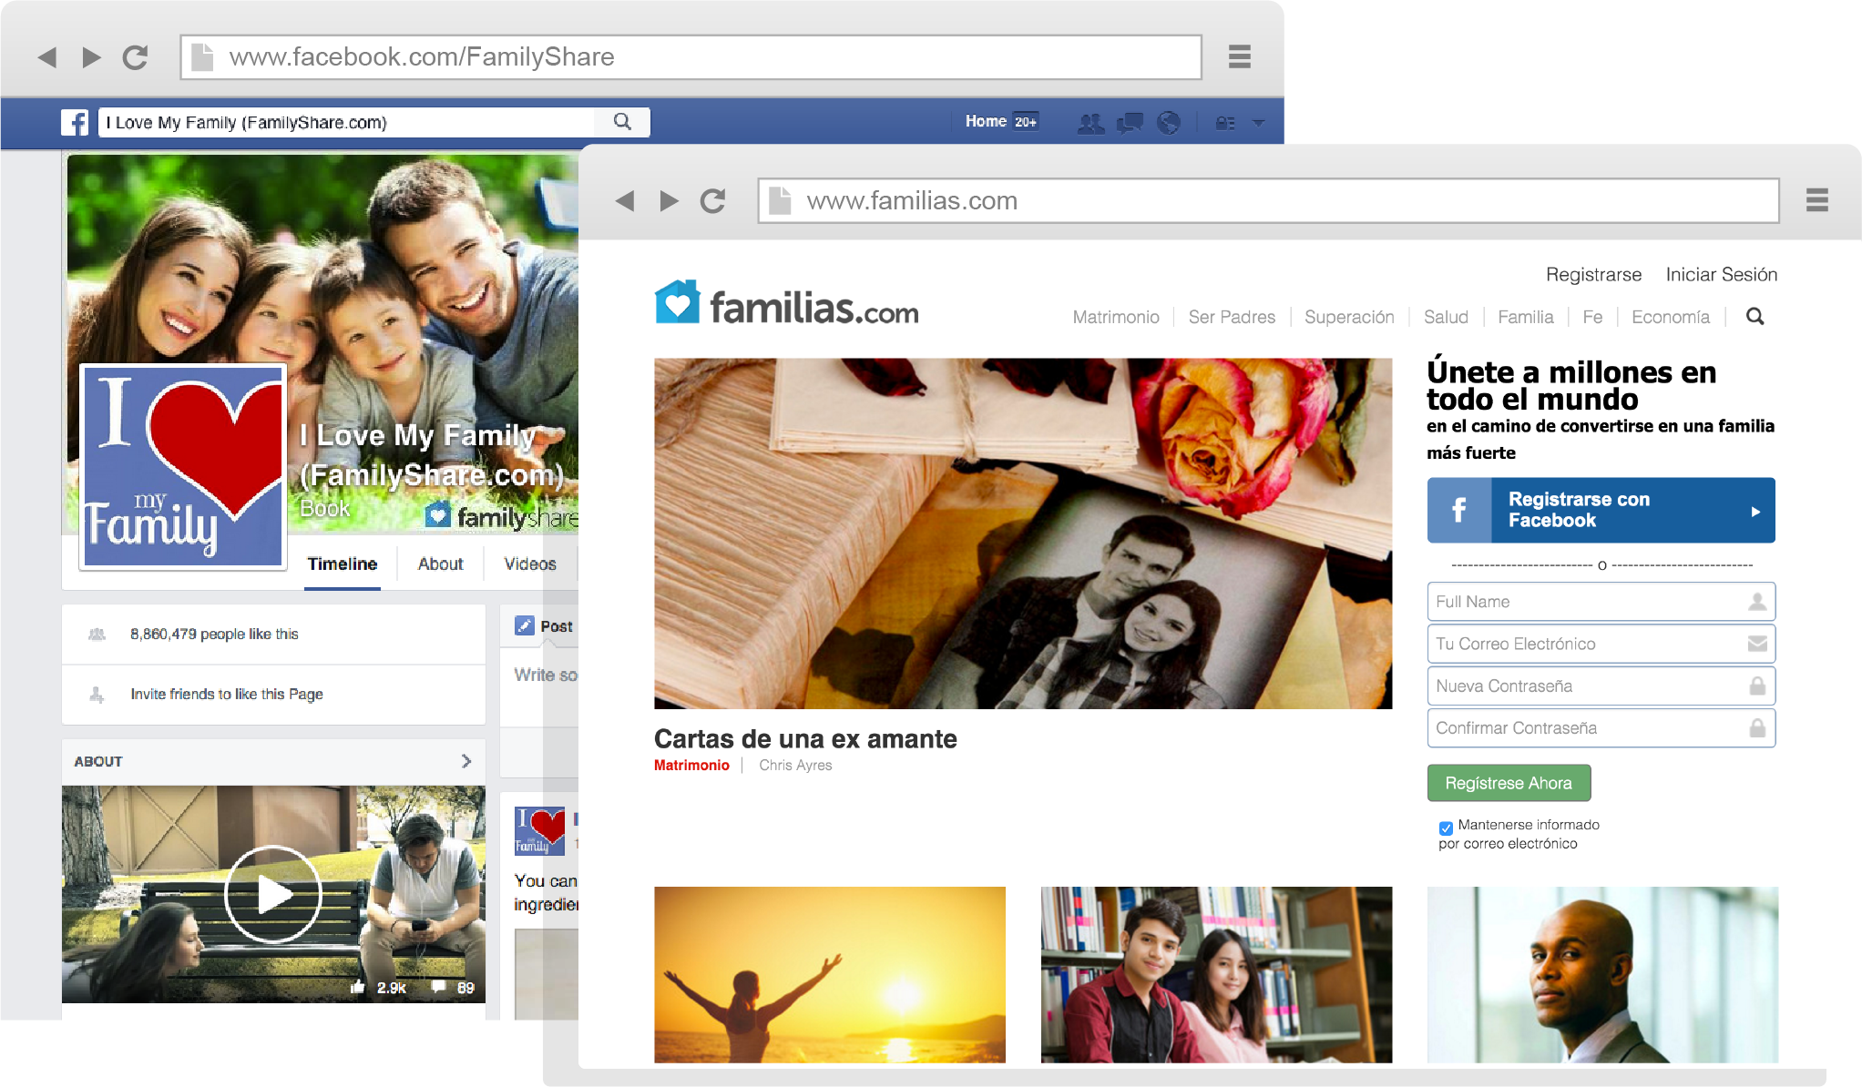The width and height of the screenshot is (1862, 1087).
Task: Open the sunset silhouette article thumbnail
Action: [830, 974]
